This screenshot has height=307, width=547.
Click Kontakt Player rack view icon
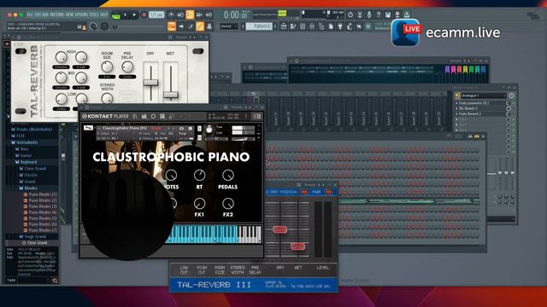click(x=162, y=116)
